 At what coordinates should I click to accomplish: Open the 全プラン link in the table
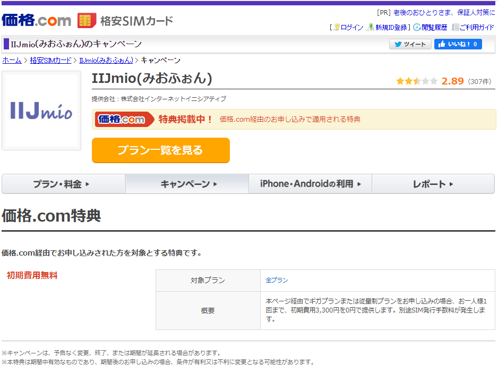pos(277,280)
